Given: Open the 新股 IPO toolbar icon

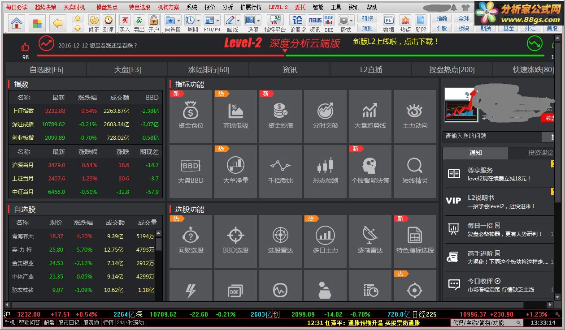Looking at the screenshot, I should 421,23.
